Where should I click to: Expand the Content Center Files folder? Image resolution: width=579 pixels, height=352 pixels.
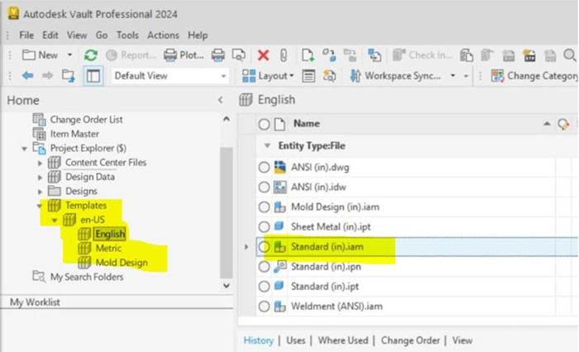41,163
